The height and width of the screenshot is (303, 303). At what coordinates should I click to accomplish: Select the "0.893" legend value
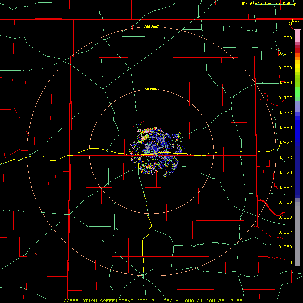click(x=285, y=68)
